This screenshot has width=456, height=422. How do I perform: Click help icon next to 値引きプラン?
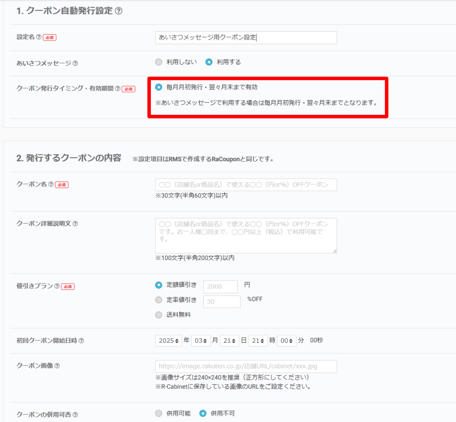[x=57, y=286]
